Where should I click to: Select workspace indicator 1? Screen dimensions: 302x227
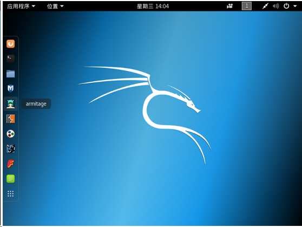coord(247,6)
